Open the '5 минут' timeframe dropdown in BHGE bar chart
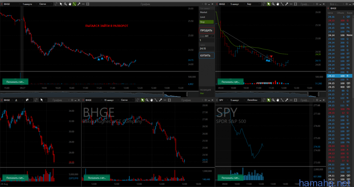Screen dimensions: 354x187 coord(237,4)
